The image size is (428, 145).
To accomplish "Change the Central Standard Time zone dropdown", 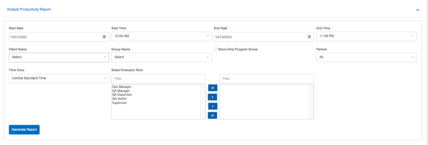I will point(59,79).
